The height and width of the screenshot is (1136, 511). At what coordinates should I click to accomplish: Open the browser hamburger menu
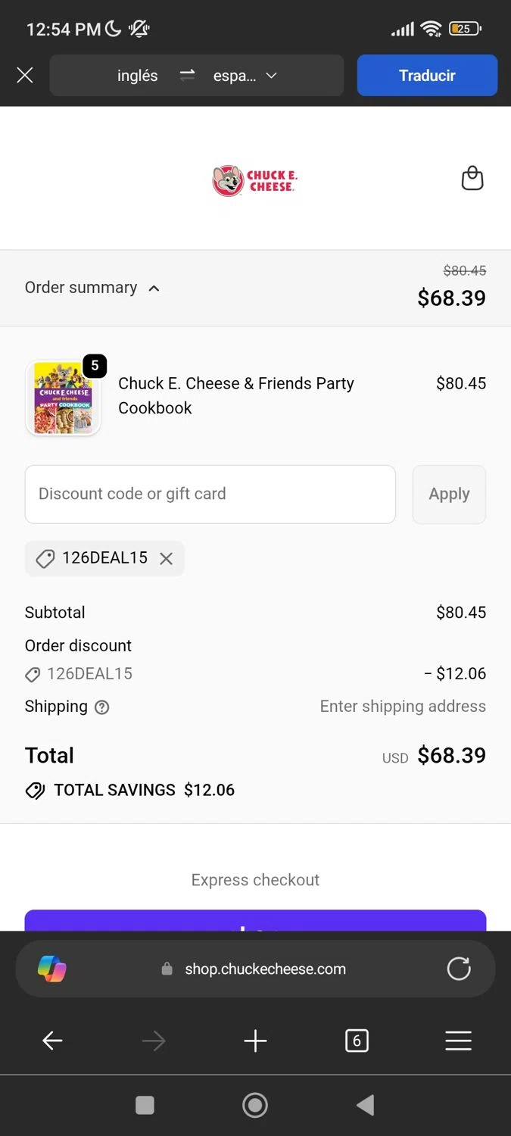pyautogui.click(x=458, y=1041)
